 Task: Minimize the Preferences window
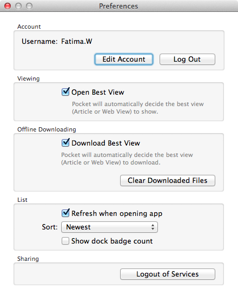(x=18, y=6)
